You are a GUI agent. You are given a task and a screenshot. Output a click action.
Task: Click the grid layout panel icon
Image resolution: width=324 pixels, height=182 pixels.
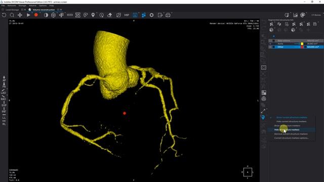pos(264,93)
